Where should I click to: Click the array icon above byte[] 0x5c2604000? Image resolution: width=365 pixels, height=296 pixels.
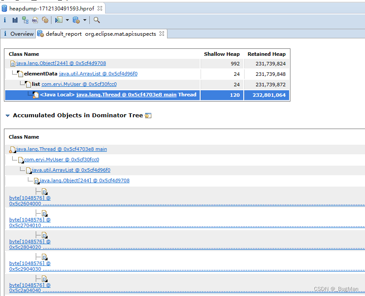click(x=44, y=192)
